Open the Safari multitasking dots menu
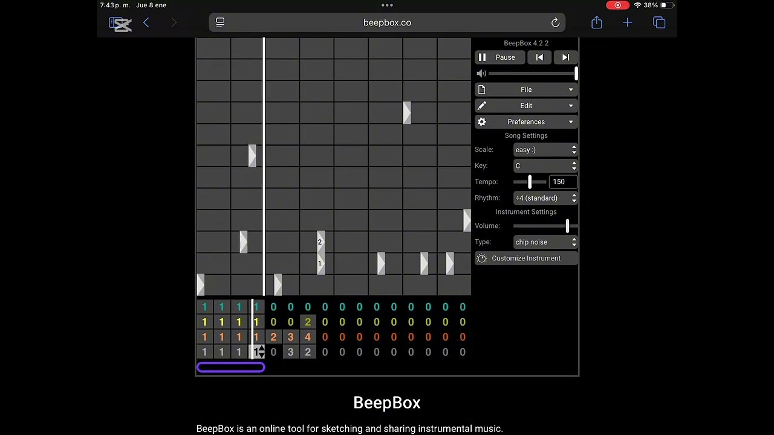774x435 pixels. [387, 5]
